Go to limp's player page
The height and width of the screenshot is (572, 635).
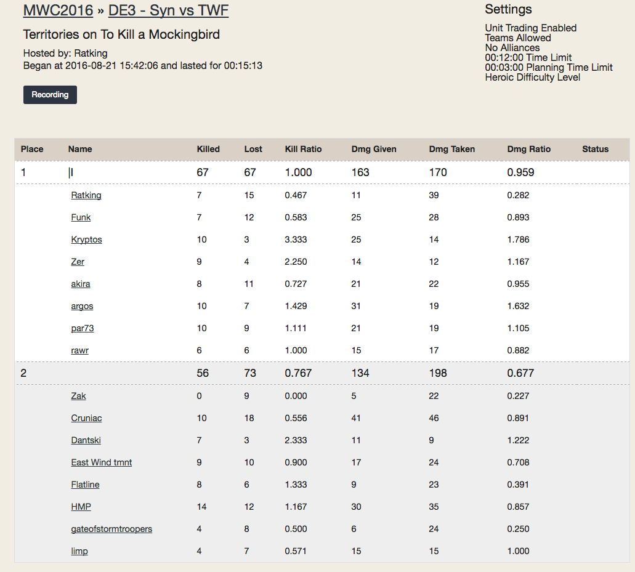coord(79,551)
